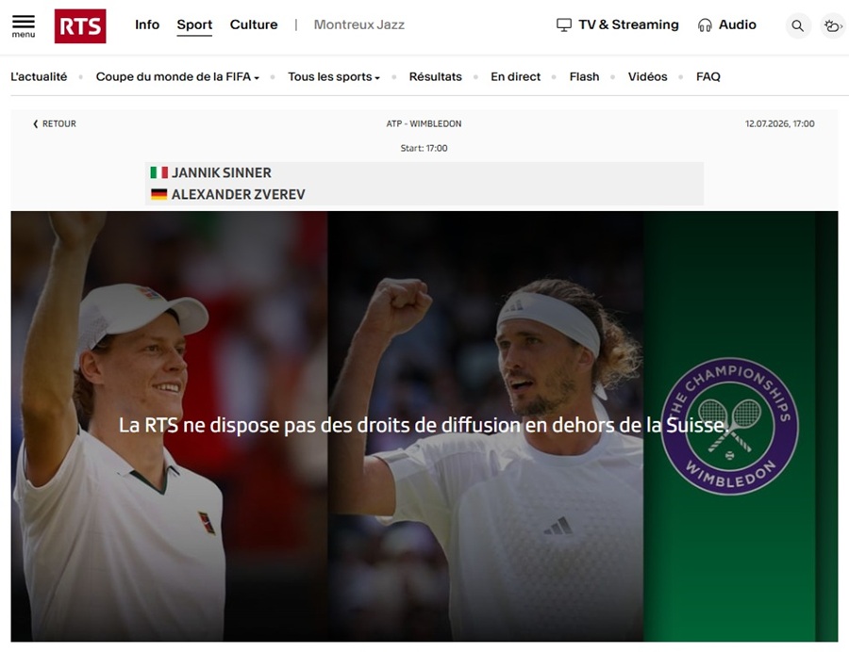This screenshot has width=849, height=652.
Task: Open the weather icon
Action: point(833,25)
